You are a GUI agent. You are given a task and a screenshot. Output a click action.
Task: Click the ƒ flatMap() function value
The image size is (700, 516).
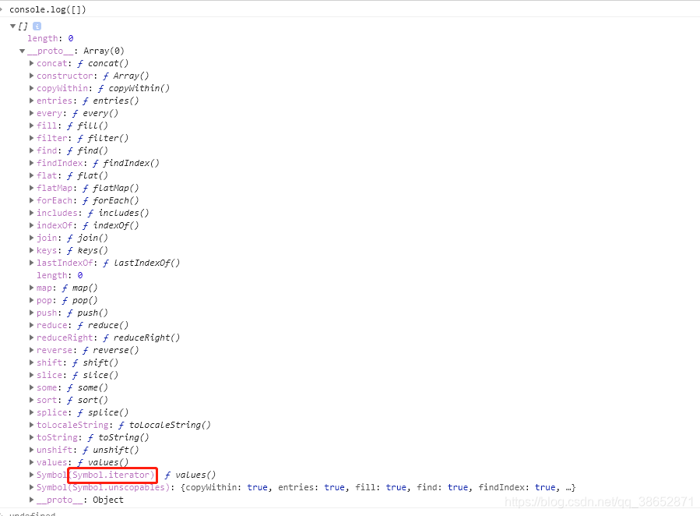tap(111, 188)
